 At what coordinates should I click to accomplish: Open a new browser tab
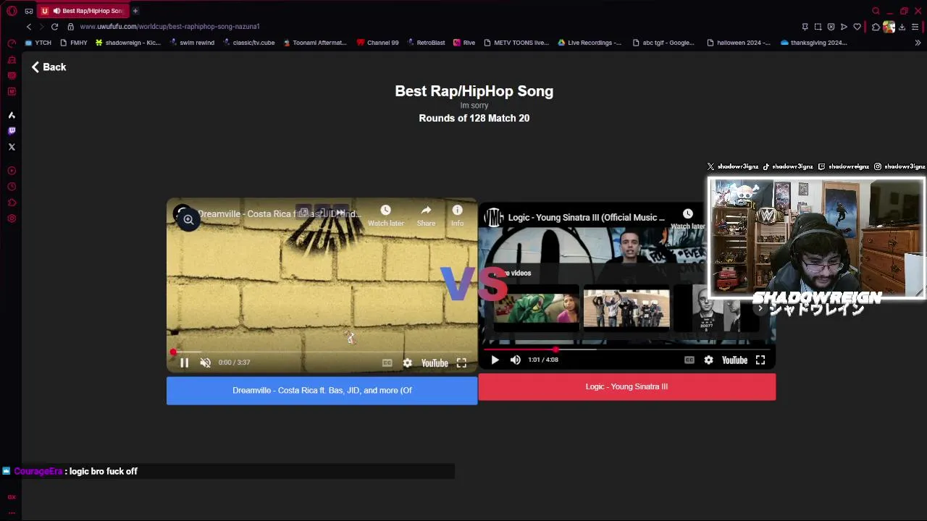tap(135, 11)
